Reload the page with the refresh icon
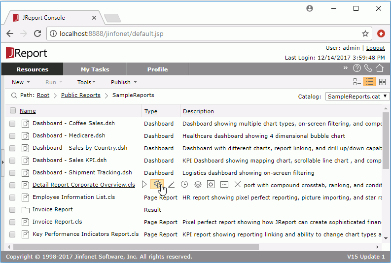Screen dimensions: 391x263 point(37,33)
